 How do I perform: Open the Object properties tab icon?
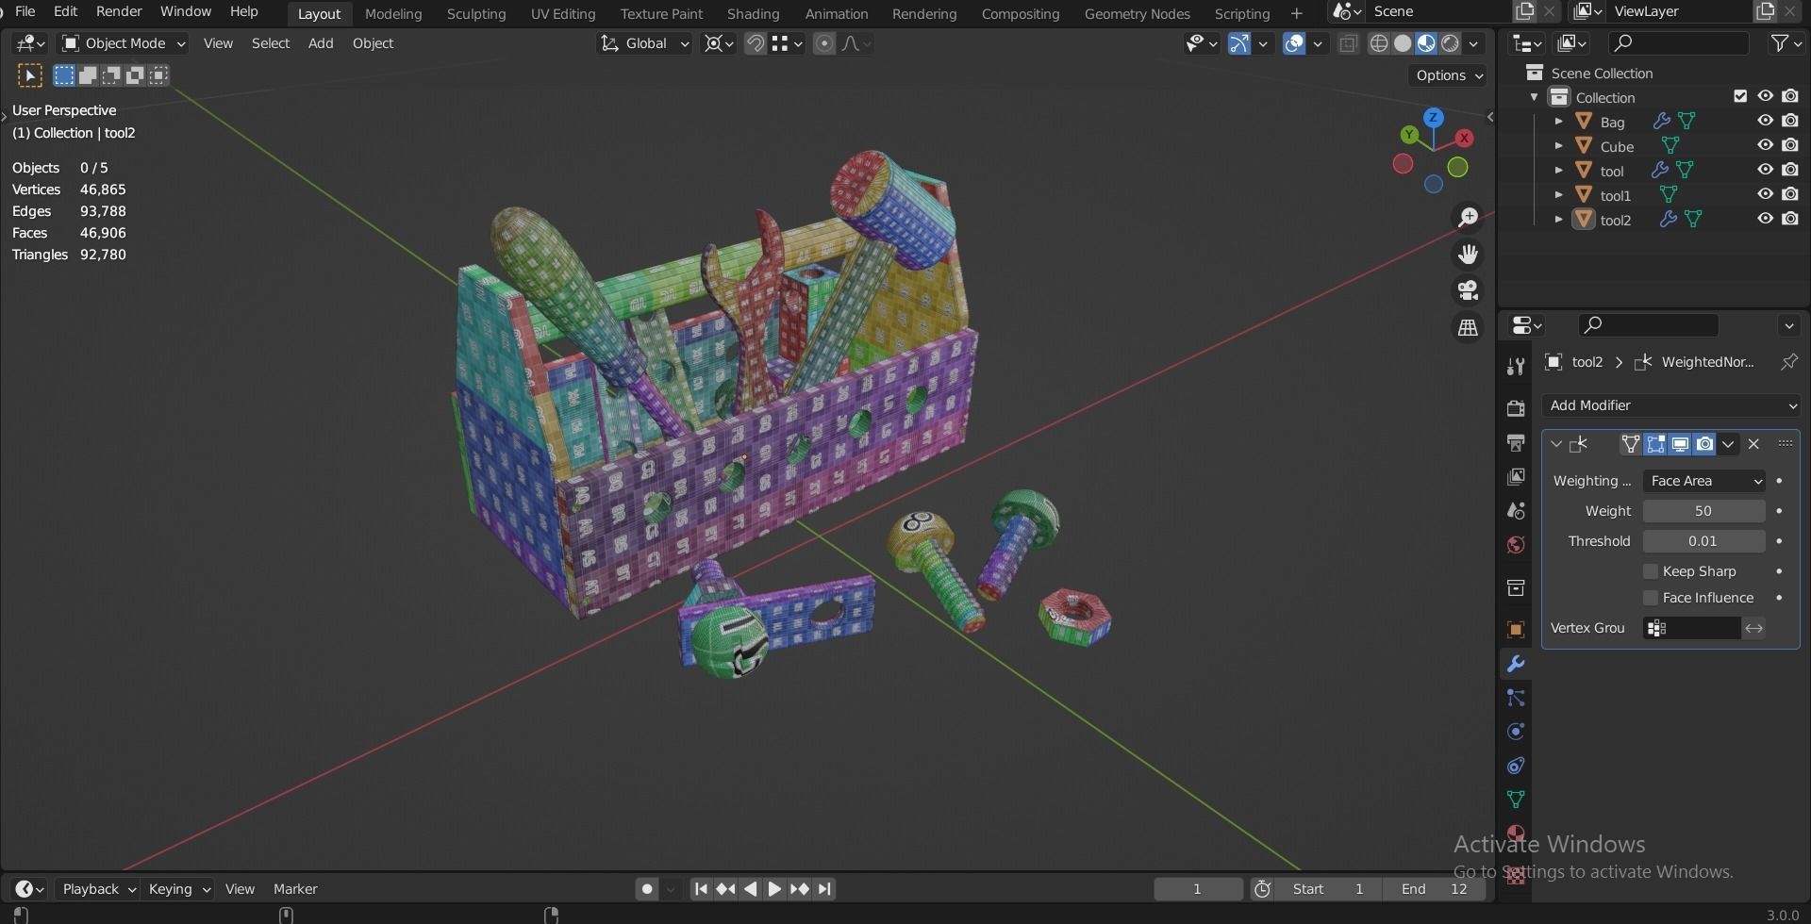point(1516,630)
